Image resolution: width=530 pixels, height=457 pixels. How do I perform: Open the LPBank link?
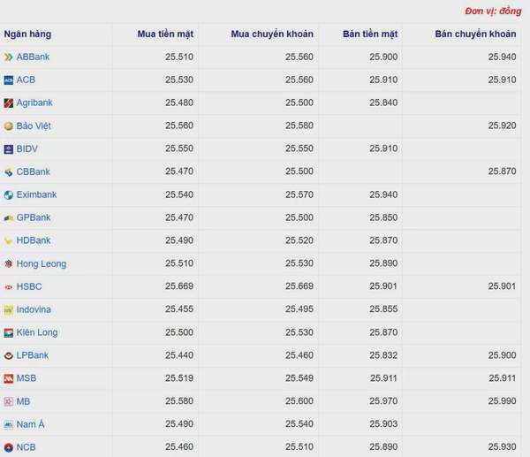pos(33,355)
